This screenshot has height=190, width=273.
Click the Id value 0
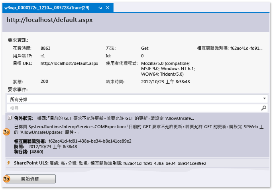point(142,56)
